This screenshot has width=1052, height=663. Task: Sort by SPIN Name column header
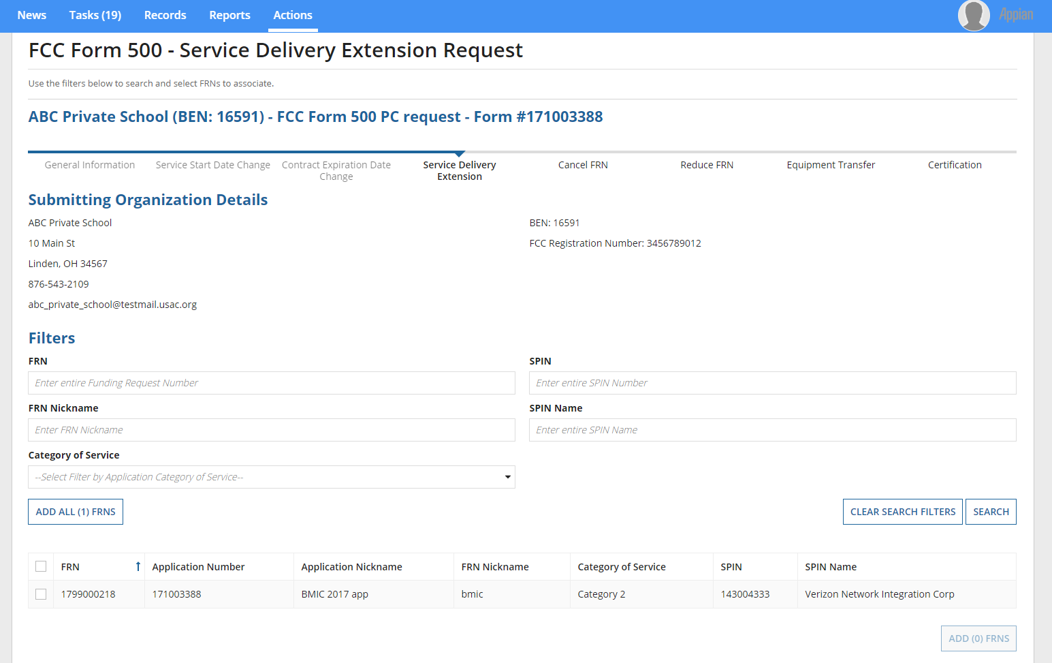pos(831,567)
